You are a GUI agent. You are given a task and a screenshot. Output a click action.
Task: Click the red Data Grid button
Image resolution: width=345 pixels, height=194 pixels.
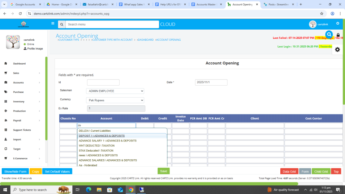click(289, 171)
